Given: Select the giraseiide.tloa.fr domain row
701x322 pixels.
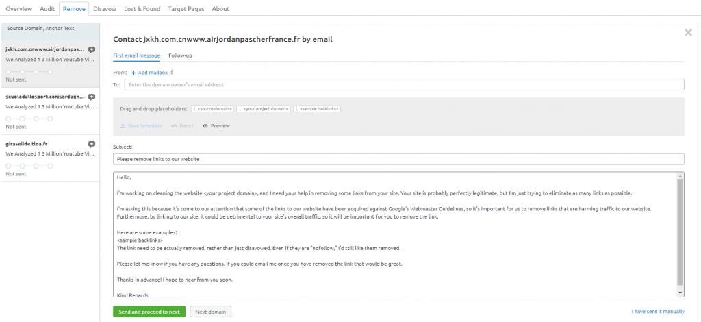Looking at the screenshot, I should pos(50,158).
